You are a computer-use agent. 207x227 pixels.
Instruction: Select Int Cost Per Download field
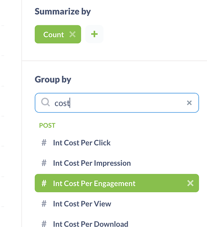117,222
